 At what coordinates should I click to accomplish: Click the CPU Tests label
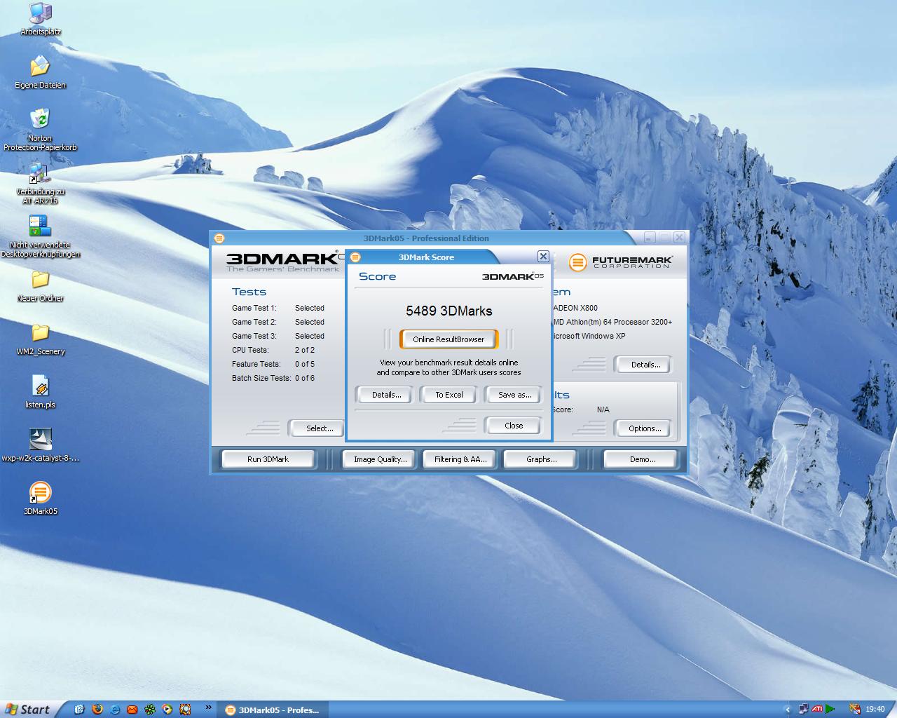click(250, 350)
